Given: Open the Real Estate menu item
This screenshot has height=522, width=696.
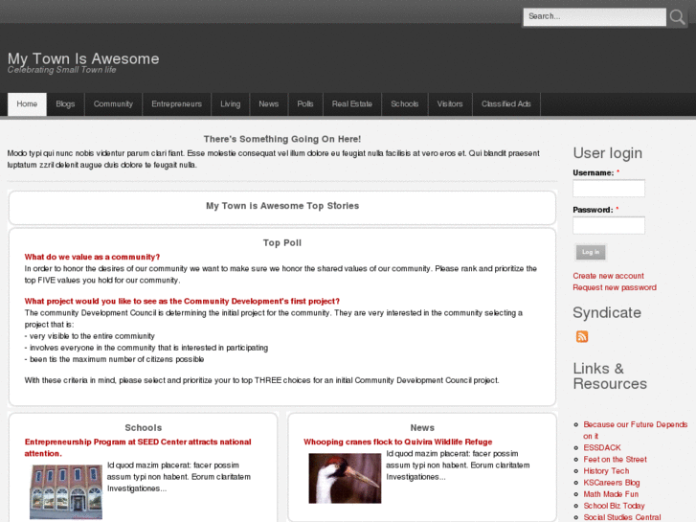Looking at the screenshot, I should [352, 104].
